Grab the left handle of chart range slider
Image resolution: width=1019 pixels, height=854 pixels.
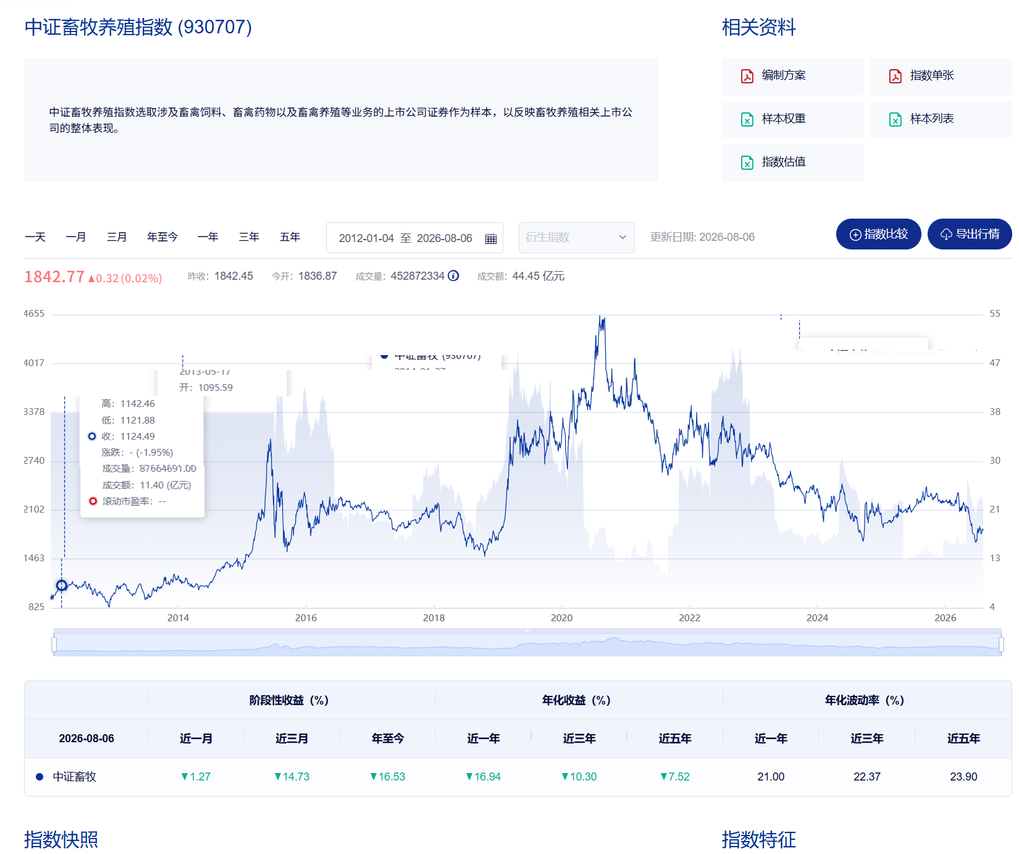pyautogui.click(x=54, y=645)
